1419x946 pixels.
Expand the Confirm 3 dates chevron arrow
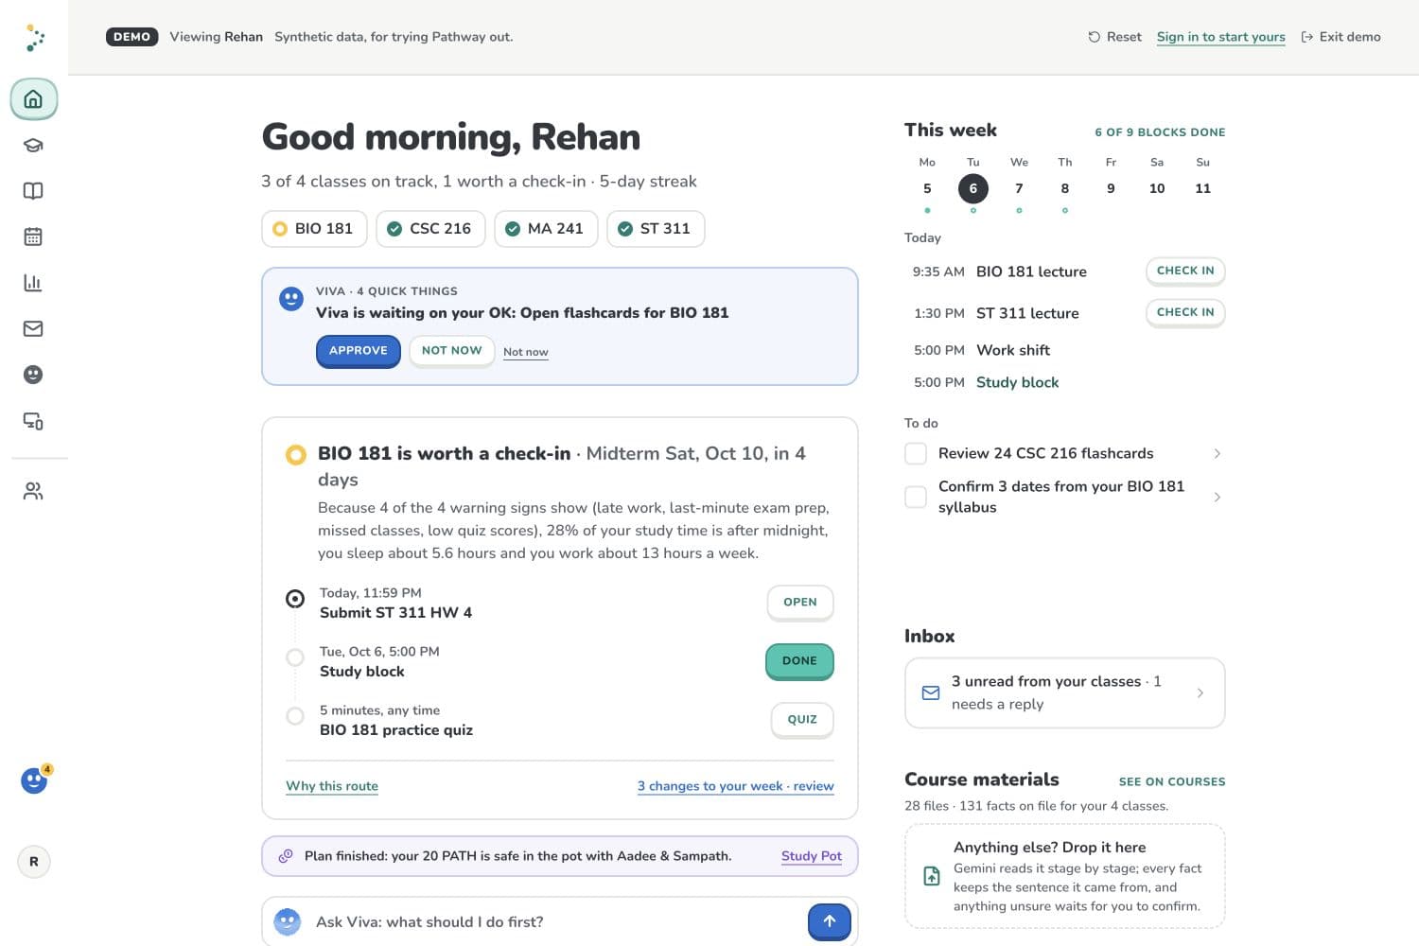(x=1217, y=497)
